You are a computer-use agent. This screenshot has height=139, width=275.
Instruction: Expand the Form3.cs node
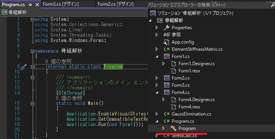coord(156,85)
